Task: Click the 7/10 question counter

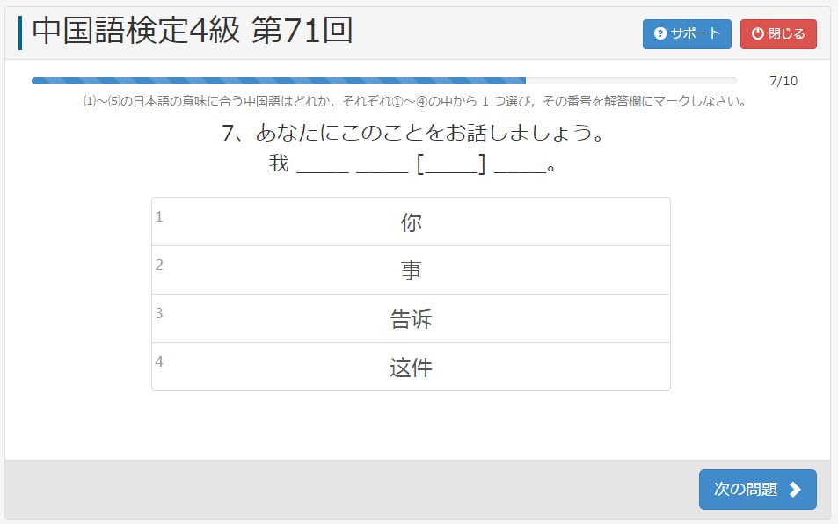Action: 783,82
